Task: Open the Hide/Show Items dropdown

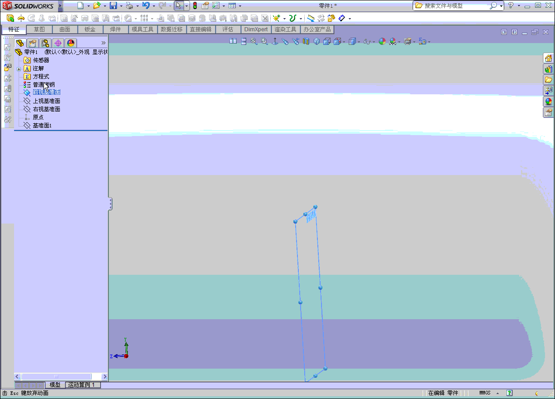Action: 374,42
